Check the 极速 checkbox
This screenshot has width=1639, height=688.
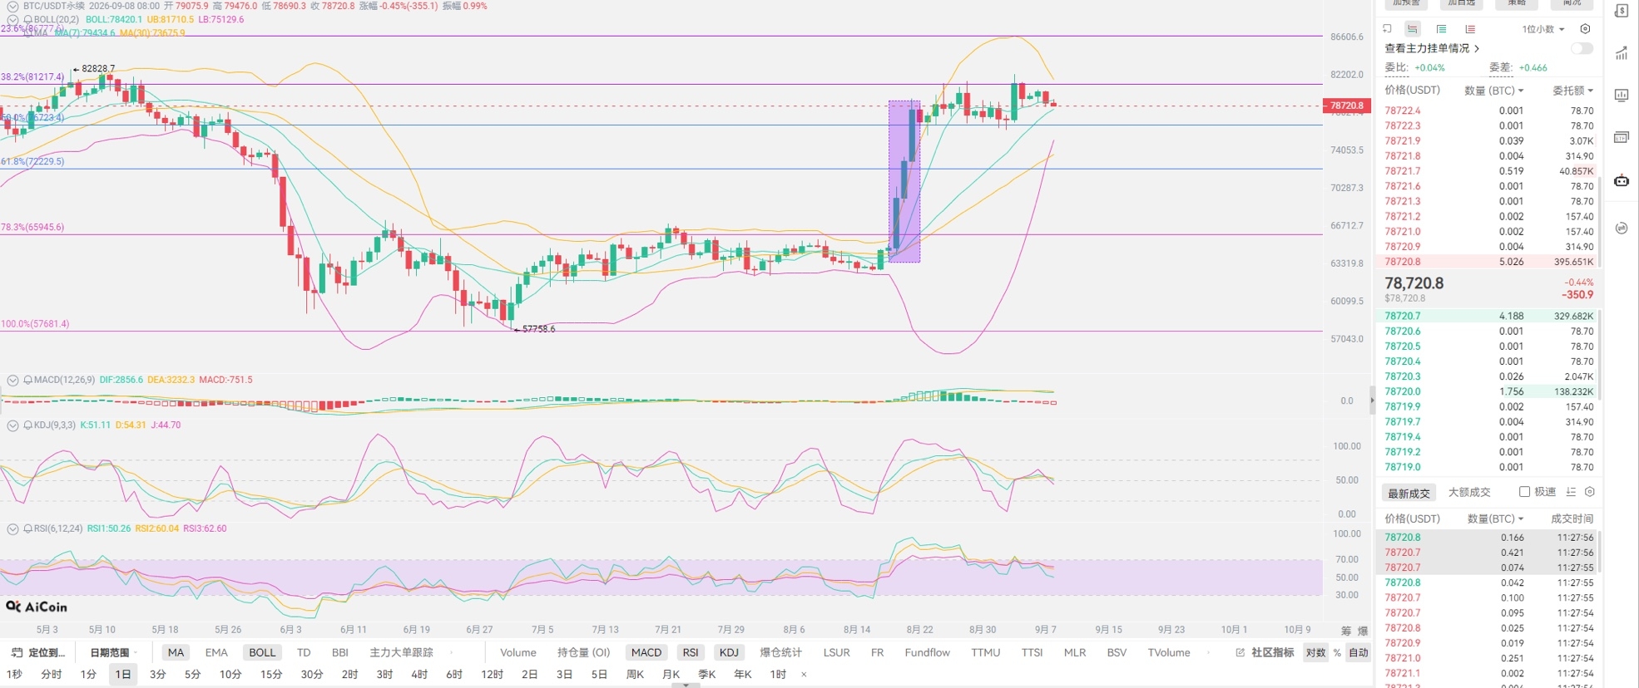(1524, 492)
